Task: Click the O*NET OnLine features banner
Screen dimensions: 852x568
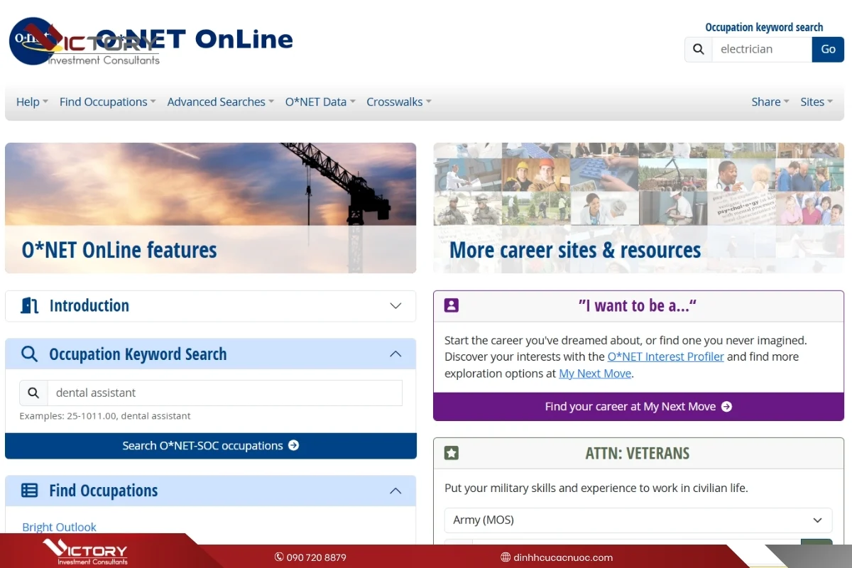Action: [x=210, y=208]
